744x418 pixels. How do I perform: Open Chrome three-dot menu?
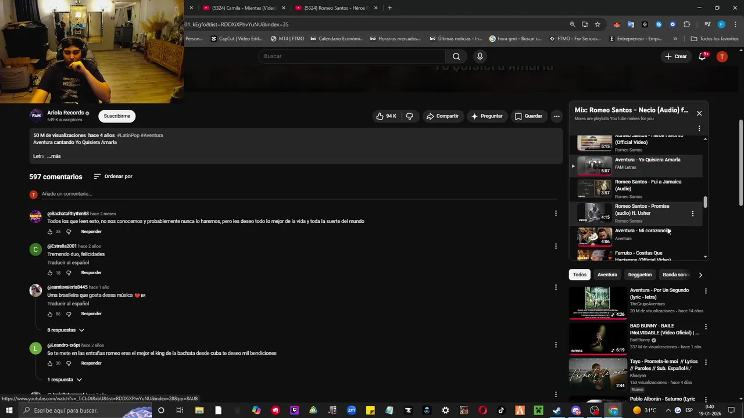coord(735,24)
